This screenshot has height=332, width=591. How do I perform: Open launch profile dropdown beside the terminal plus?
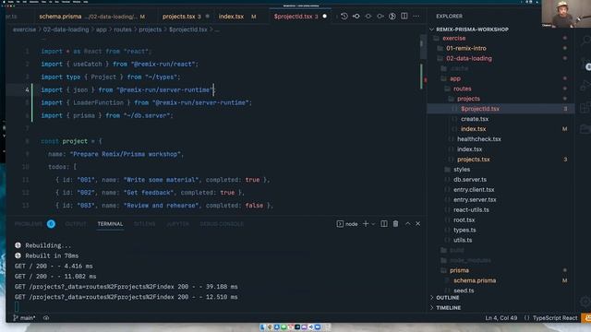point(373,224)
